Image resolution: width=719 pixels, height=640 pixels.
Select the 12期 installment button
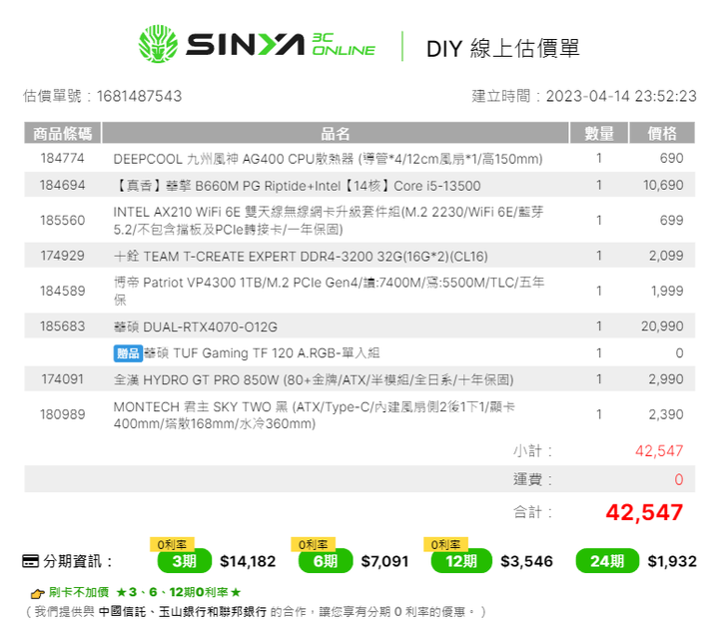coord(461,561)
